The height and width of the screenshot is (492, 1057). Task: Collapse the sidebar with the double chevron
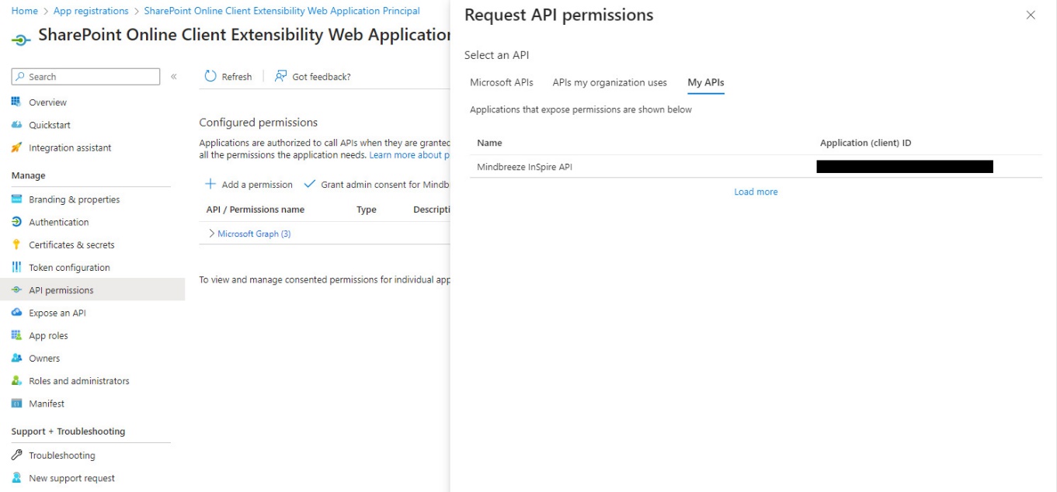174,77
